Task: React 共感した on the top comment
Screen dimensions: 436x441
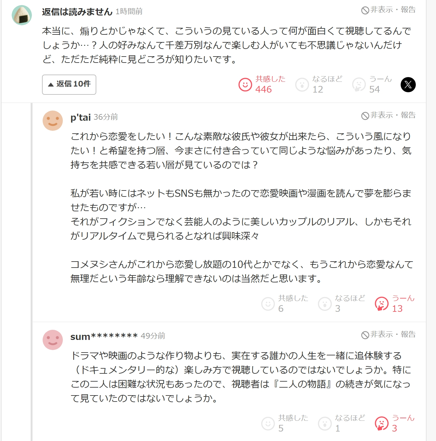Action: coord(245,85)
